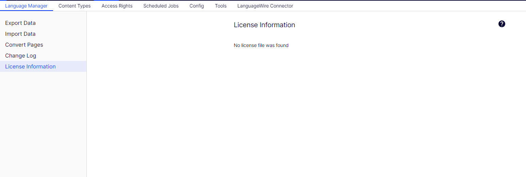
Task: Switch to the Content Types tab
Action: (75, 6)
